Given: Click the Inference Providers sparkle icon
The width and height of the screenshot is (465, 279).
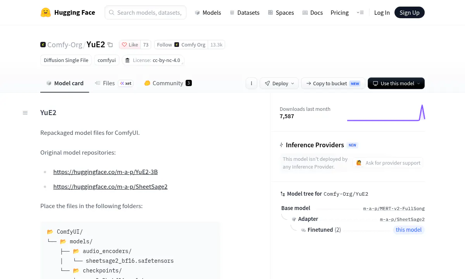Looking at the screenshot, I should (x=282, y=145).
